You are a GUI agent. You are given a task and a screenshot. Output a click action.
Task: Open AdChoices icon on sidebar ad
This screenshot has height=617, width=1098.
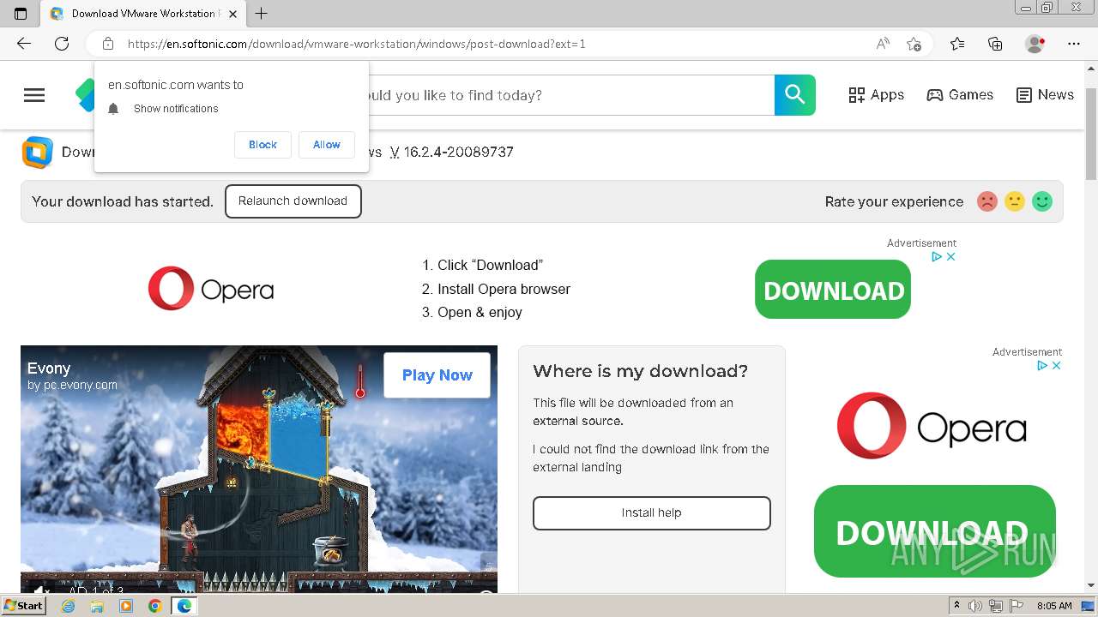pyautogui.click(x=1042, y=365)
